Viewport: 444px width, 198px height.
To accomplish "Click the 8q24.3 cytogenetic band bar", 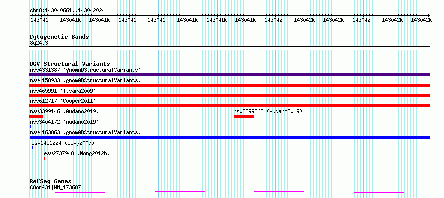I will [229, 48].
